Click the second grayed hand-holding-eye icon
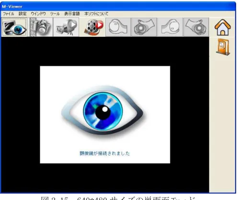Screen dimensions: 239x200 point(144,27)
